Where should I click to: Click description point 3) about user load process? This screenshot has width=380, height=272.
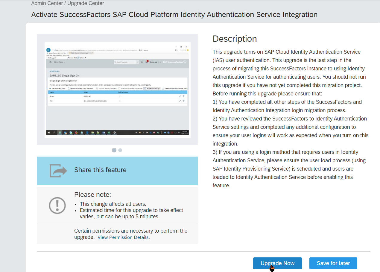[x=289, y=169]
